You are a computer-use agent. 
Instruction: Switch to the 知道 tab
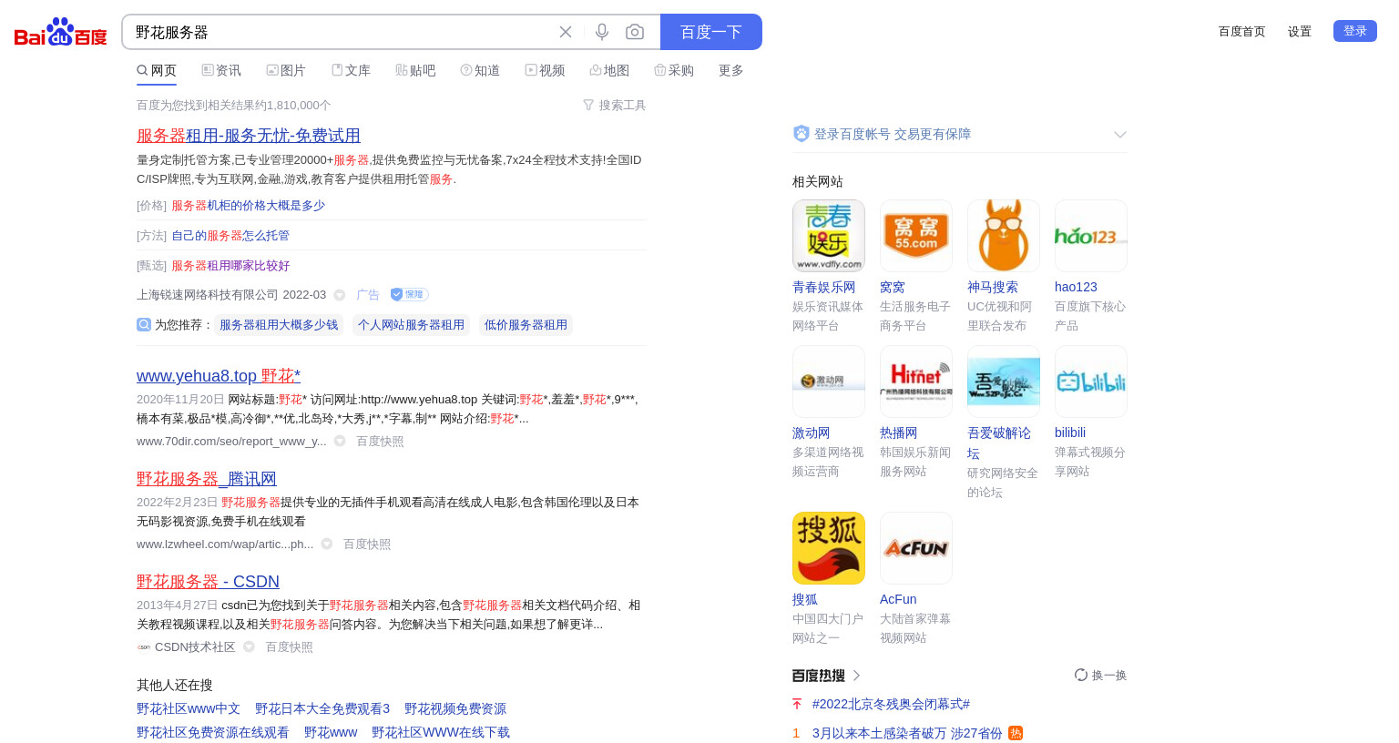pos(480,70)
